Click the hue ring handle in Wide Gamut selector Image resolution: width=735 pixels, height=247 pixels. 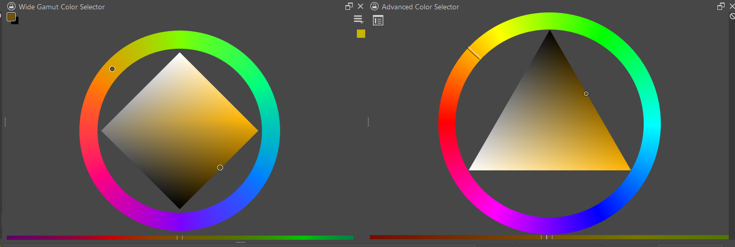[112, 69]
